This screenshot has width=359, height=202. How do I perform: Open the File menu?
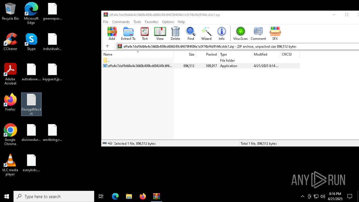coord(106,22)
